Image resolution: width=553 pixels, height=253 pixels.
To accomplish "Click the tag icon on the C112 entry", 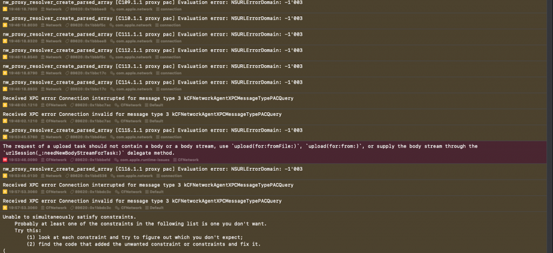I will (68, 57).
